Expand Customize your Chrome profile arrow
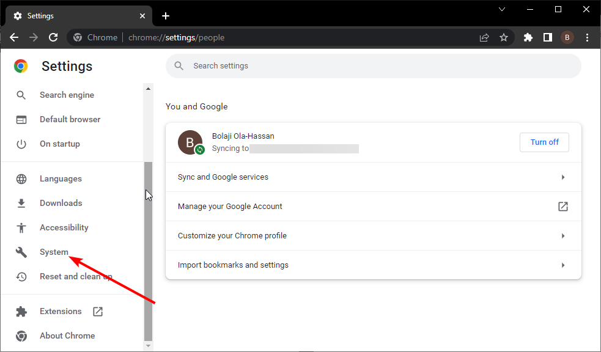 click(x=562, y=236)
